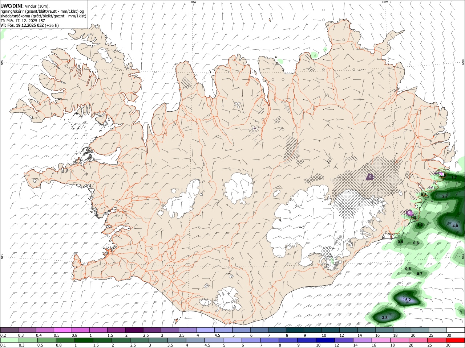Click the 0.7 precipitation label southeast
Screen dimensions: 465x348
[x=420, y=274]
